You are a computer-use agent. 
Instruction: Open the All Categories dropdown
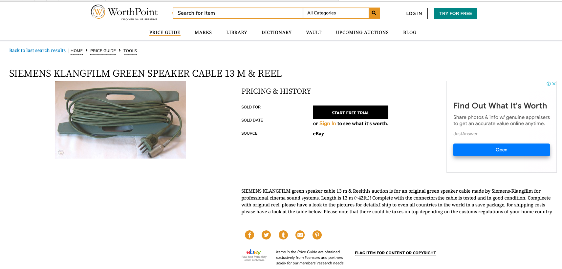tap(335, 13)
